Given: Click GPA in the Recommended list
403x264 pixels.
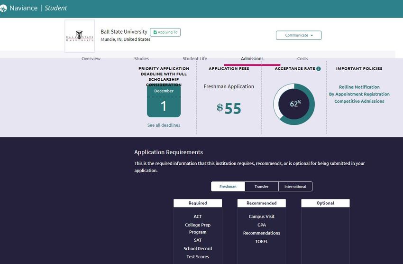Looking at the screenshot, I should point(262,225).
